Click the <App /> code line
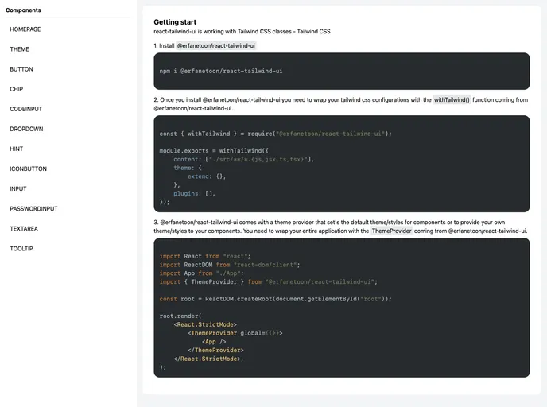This screenshot has width=547, height=407. coord(214,342)
